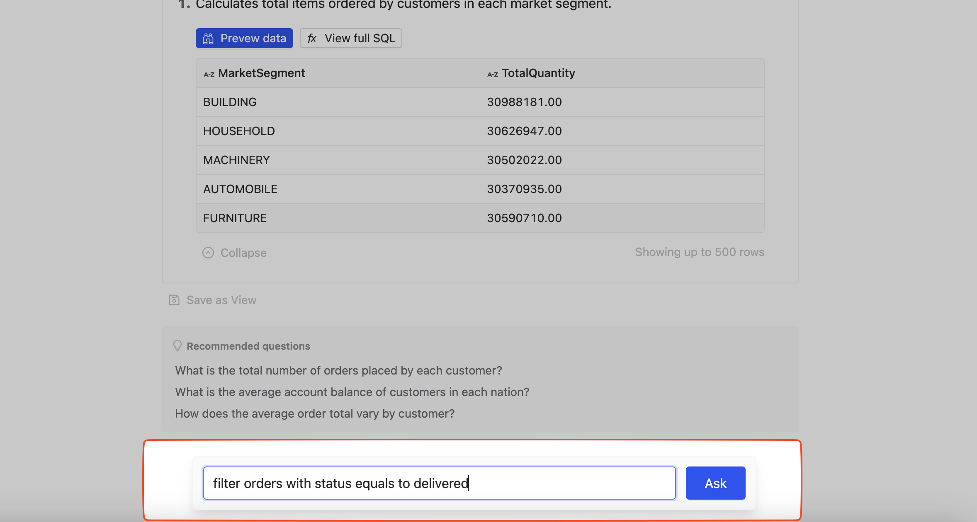Ask how average order total varies question

click(315, 413)
